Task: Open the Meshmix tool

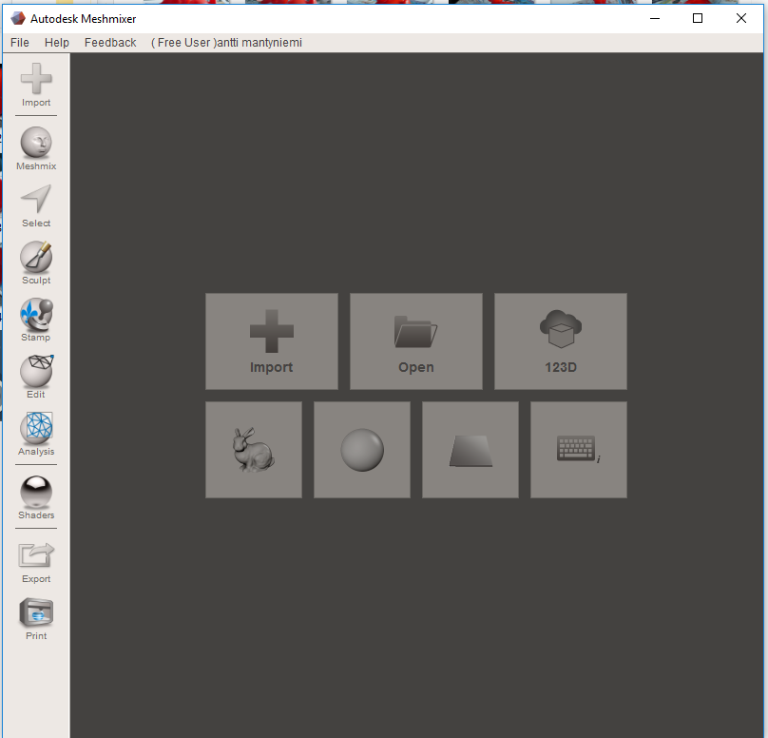Action: click(x=36, y=148)
